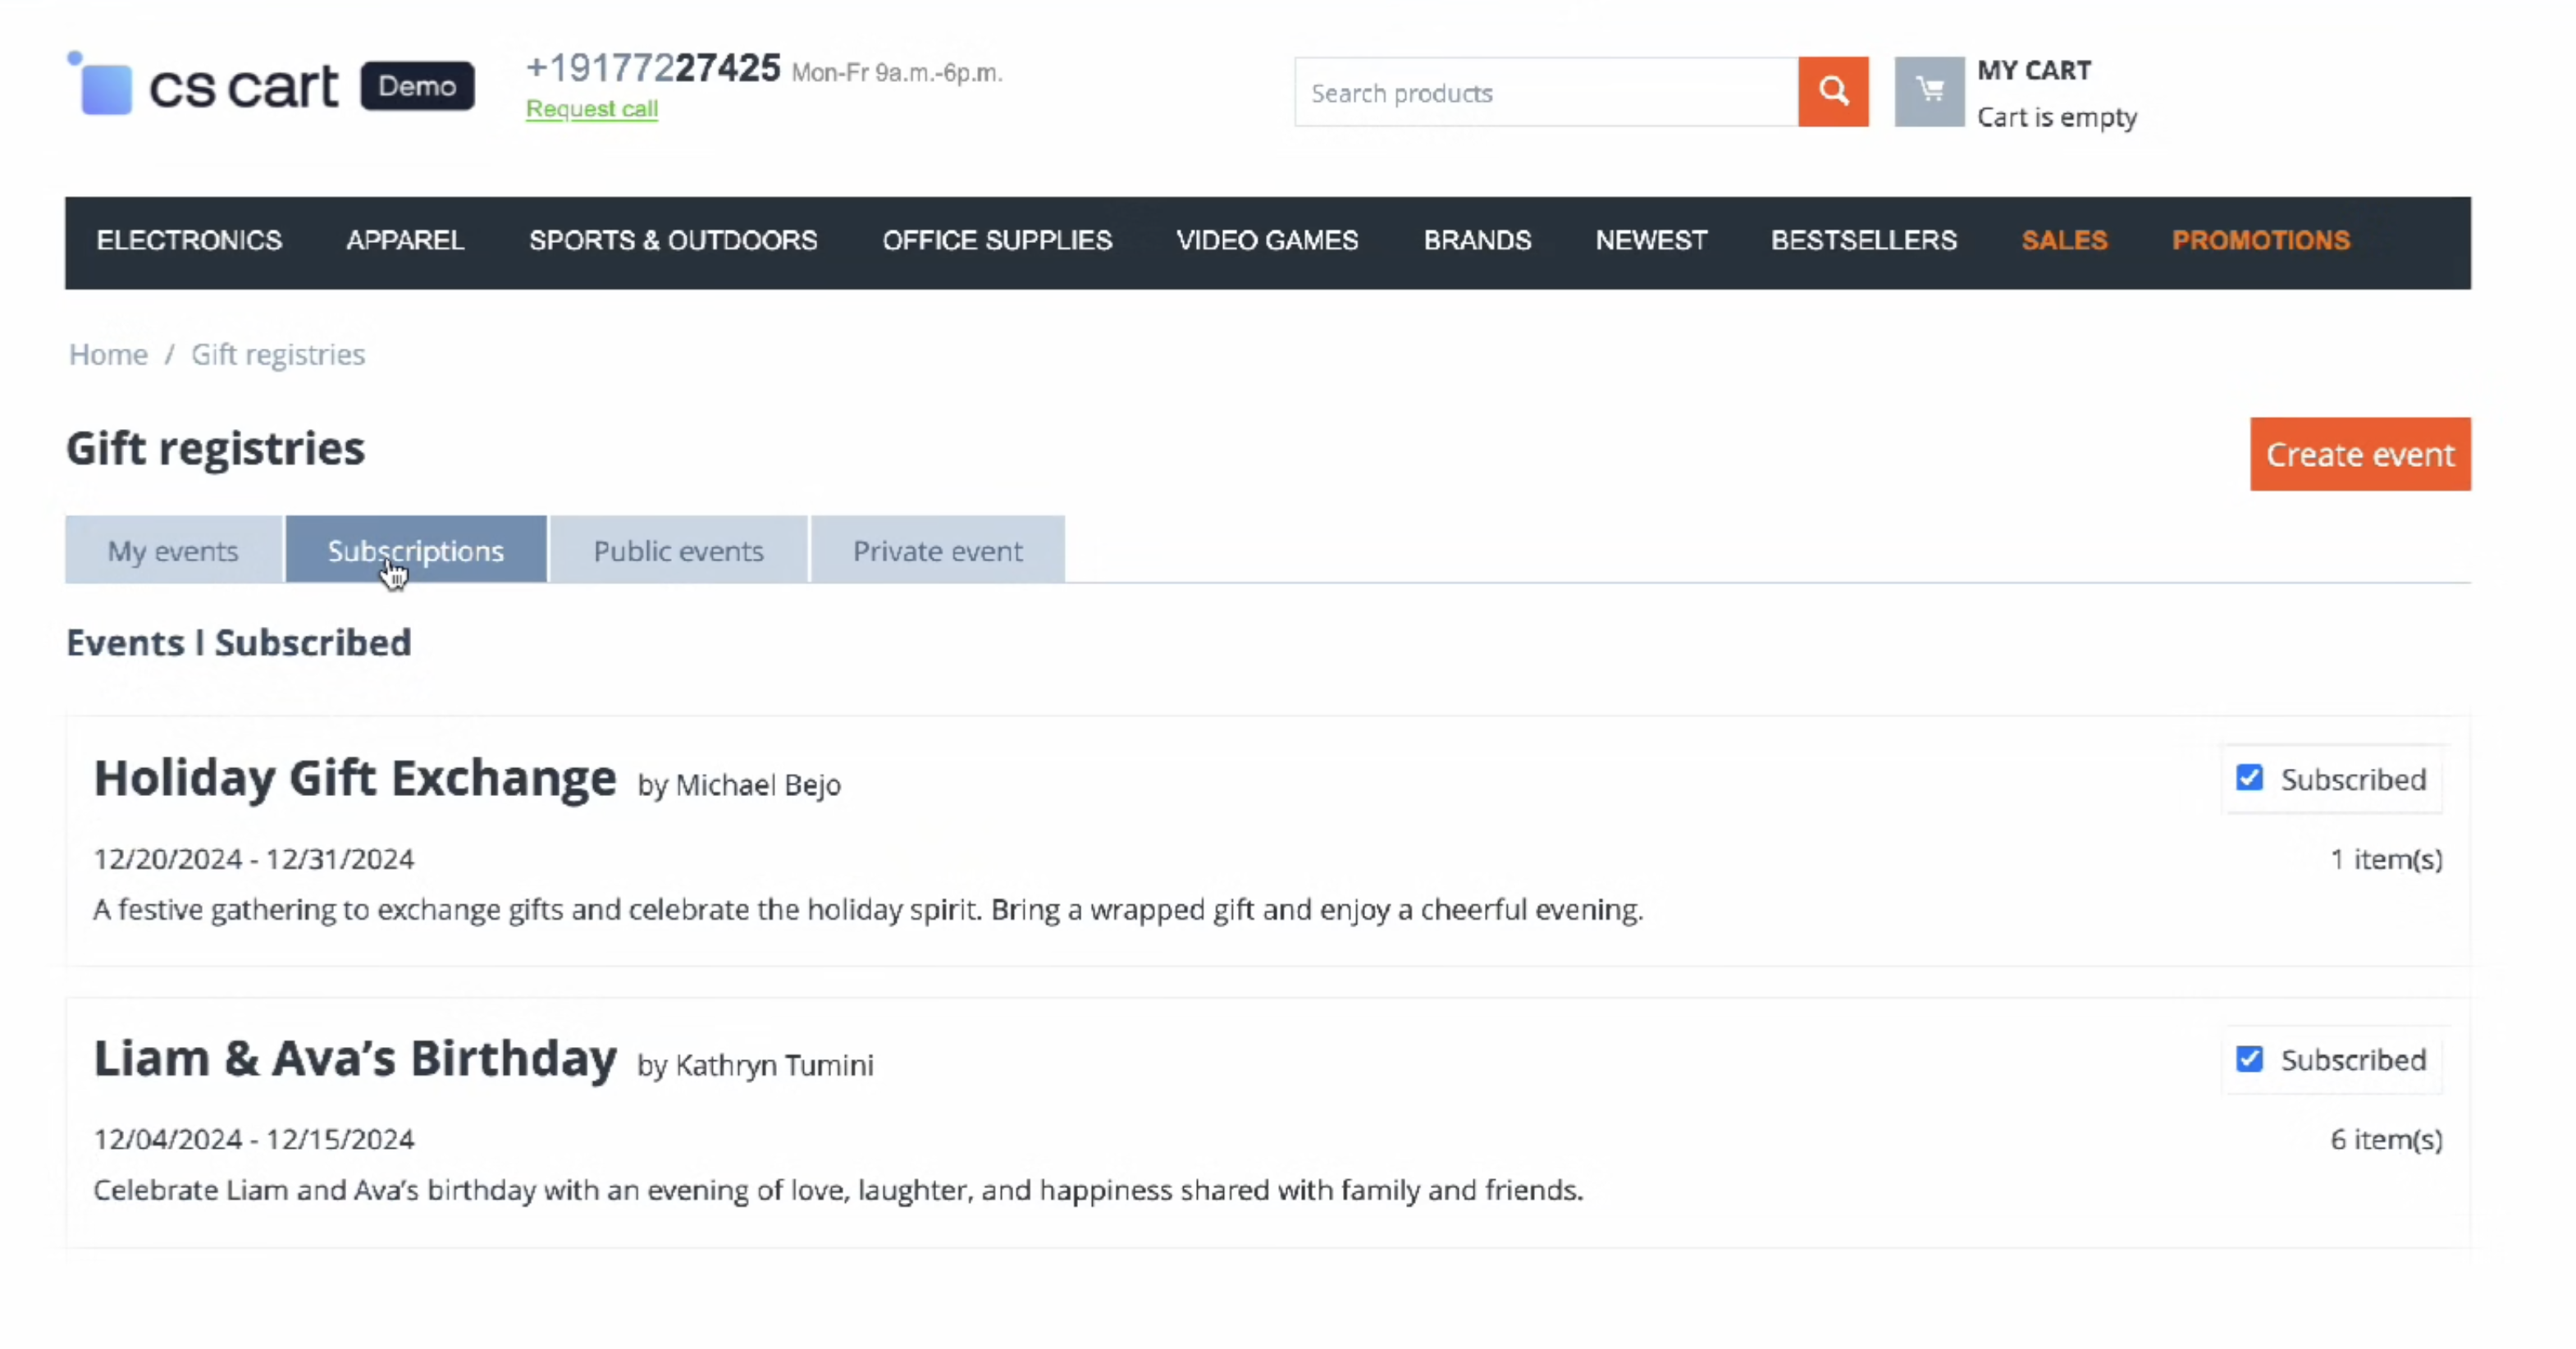Go to Bestsellers page
The width and height of the screenshot is (2576, 1349).
[x=1864, y=240]
